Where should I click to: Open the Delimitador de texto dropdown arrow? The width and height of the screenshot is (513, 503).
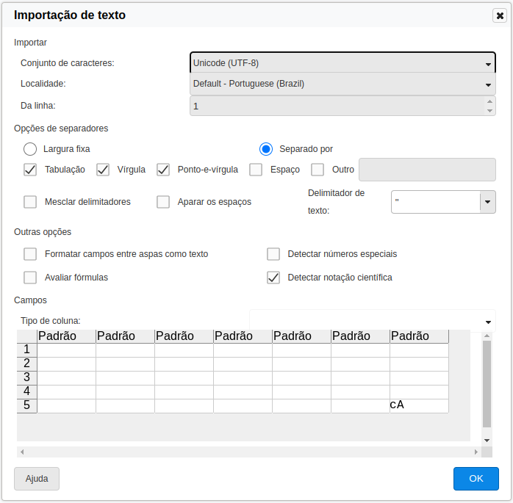coord(487,202)
